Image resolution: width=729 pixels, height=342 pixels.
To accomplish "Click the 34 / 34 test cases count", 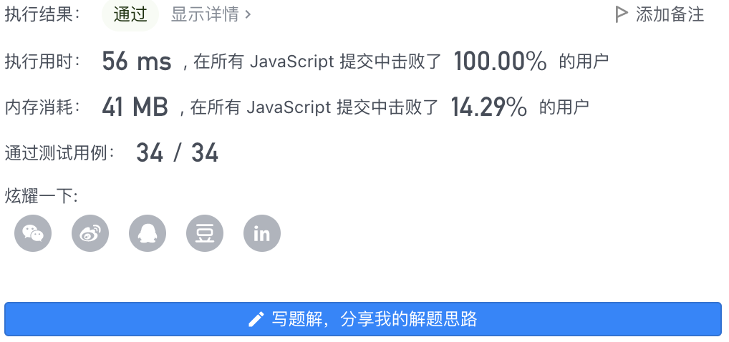I will coord(177,153).
